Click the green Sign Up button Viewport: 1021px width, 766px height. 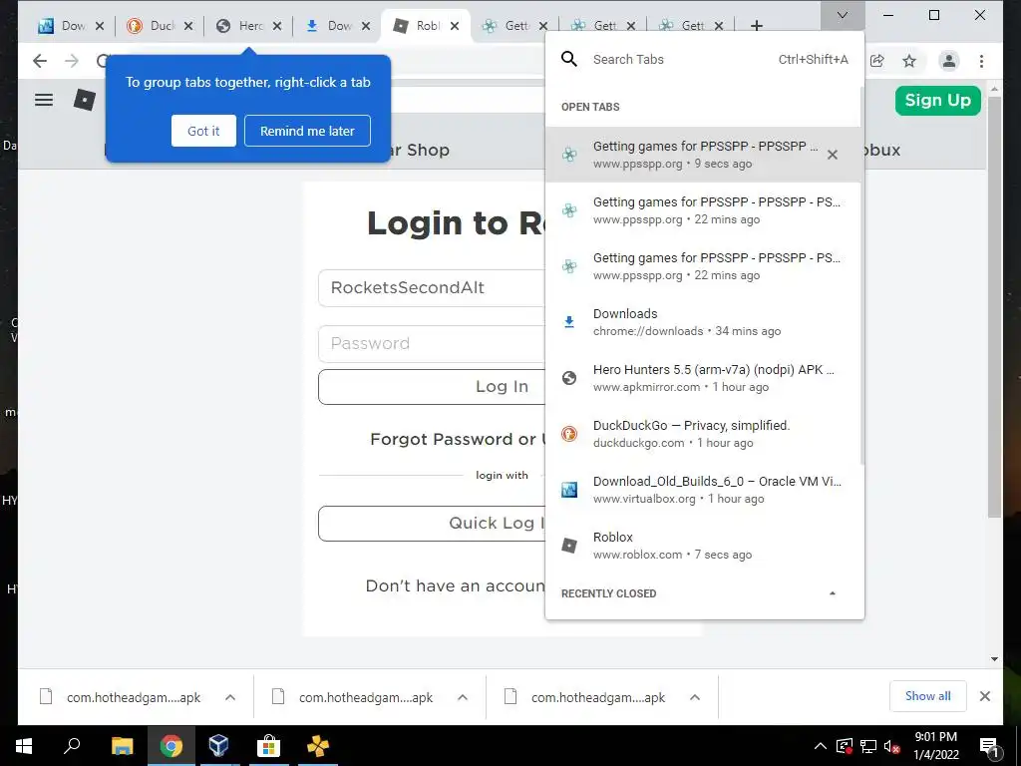pyautogui.click(x=937, y=101)
